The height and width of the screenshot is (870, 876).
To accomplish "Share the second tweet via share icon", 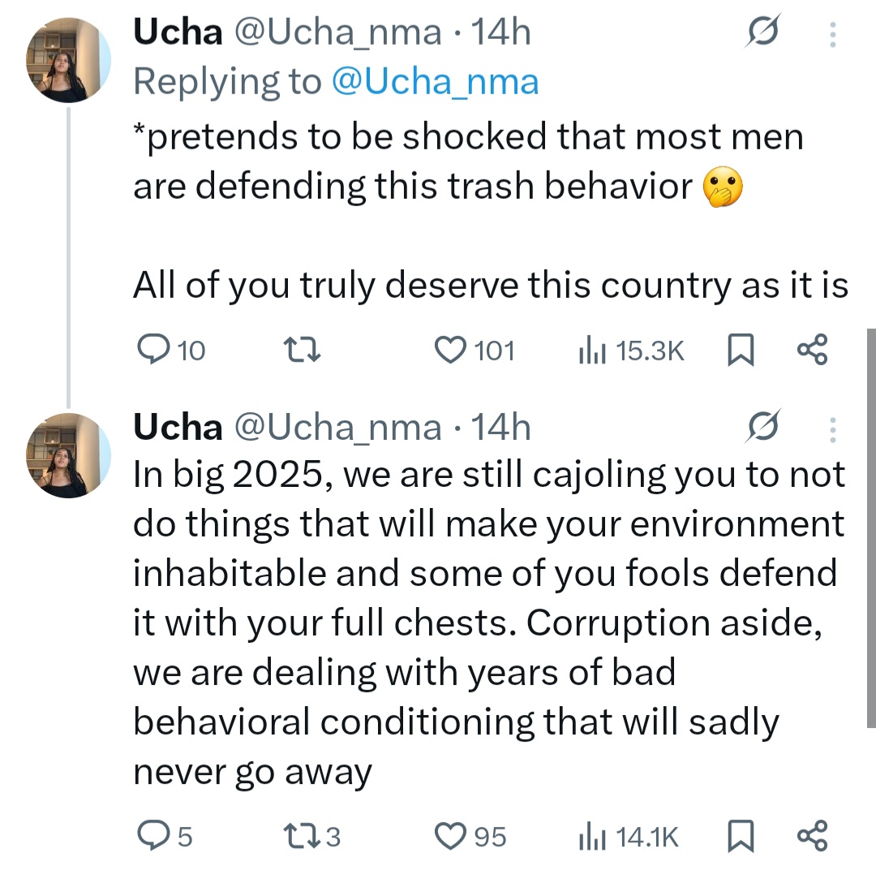I will (812, 836).
